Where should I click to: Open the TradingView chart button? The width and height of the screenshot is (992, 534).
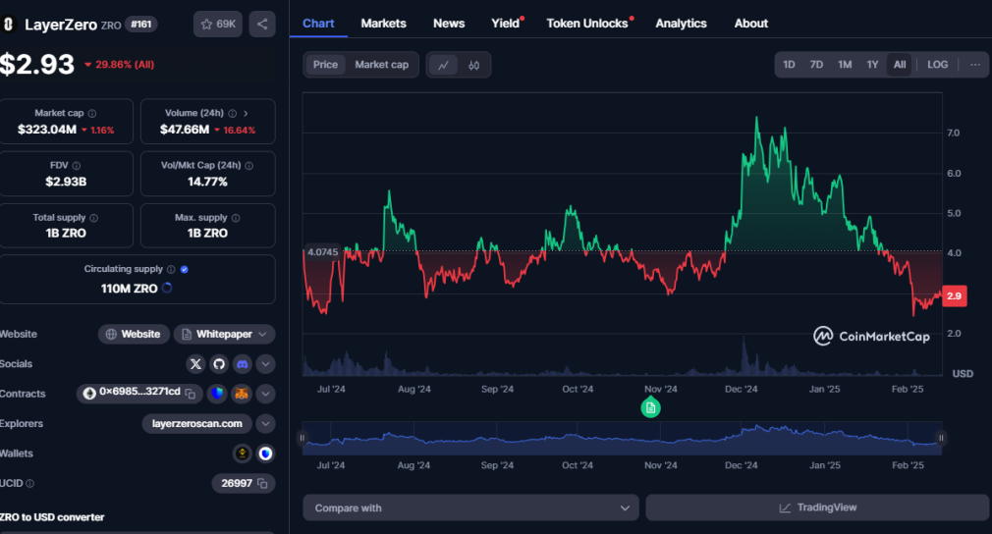pos(817,507)
